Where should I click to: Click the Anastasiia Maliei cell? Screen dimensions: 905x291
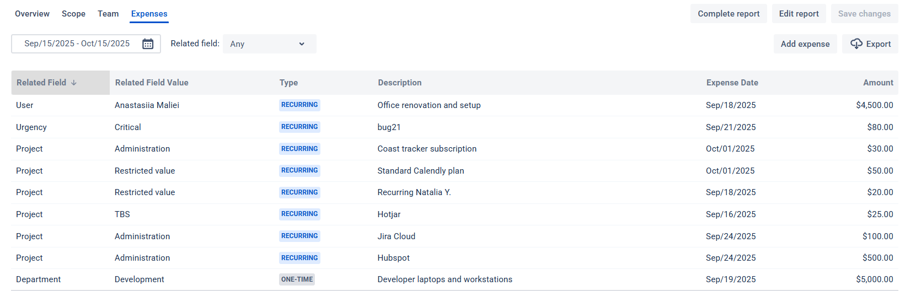point(147,105)
